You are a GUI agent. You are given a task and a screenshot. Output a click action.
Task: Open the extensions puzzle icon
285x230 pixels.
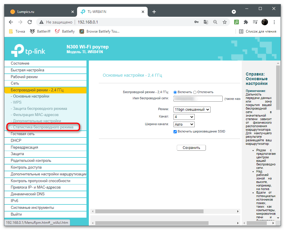tap(246, 22)
